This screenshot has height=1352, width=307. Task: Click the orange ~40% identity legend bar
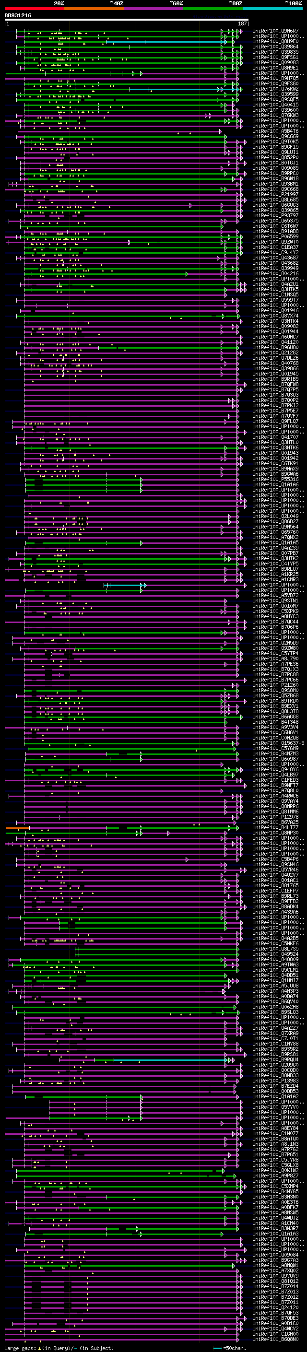(x=94, y=9)
